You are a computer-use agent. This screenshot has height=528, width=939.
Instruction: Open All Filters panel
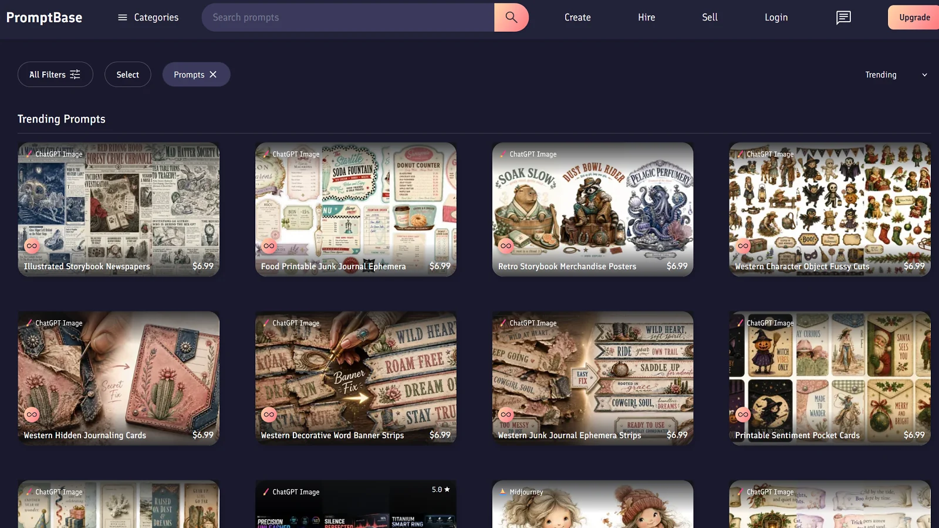[55, 75]
